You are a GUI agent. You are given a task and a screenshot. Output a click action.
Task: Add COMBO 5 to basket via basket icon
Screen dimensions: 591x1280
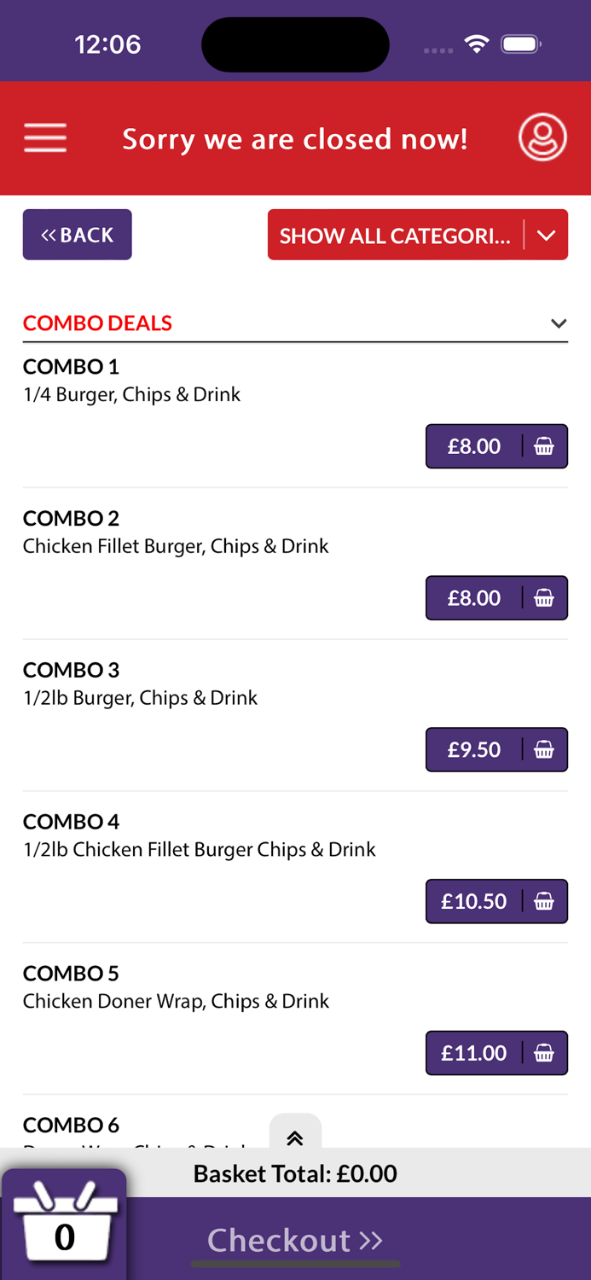544,1052
